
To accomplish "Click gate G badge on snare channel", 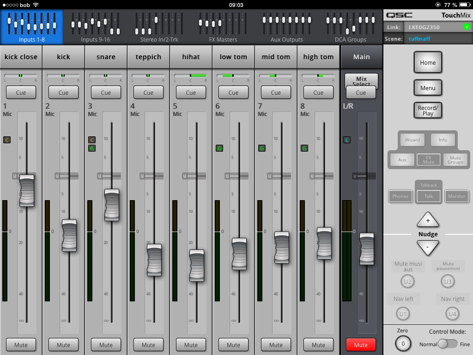I will click(92, 148).
